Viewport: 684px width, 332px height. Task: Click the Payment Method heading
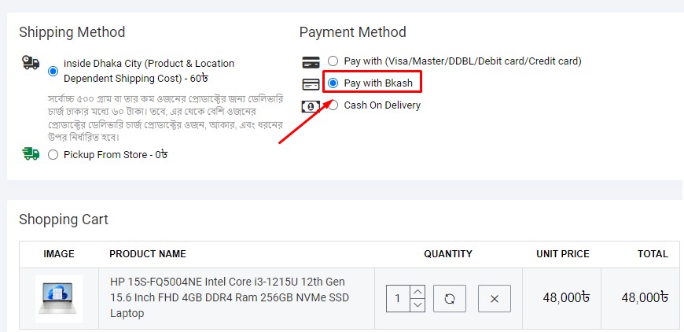[353, 32]
